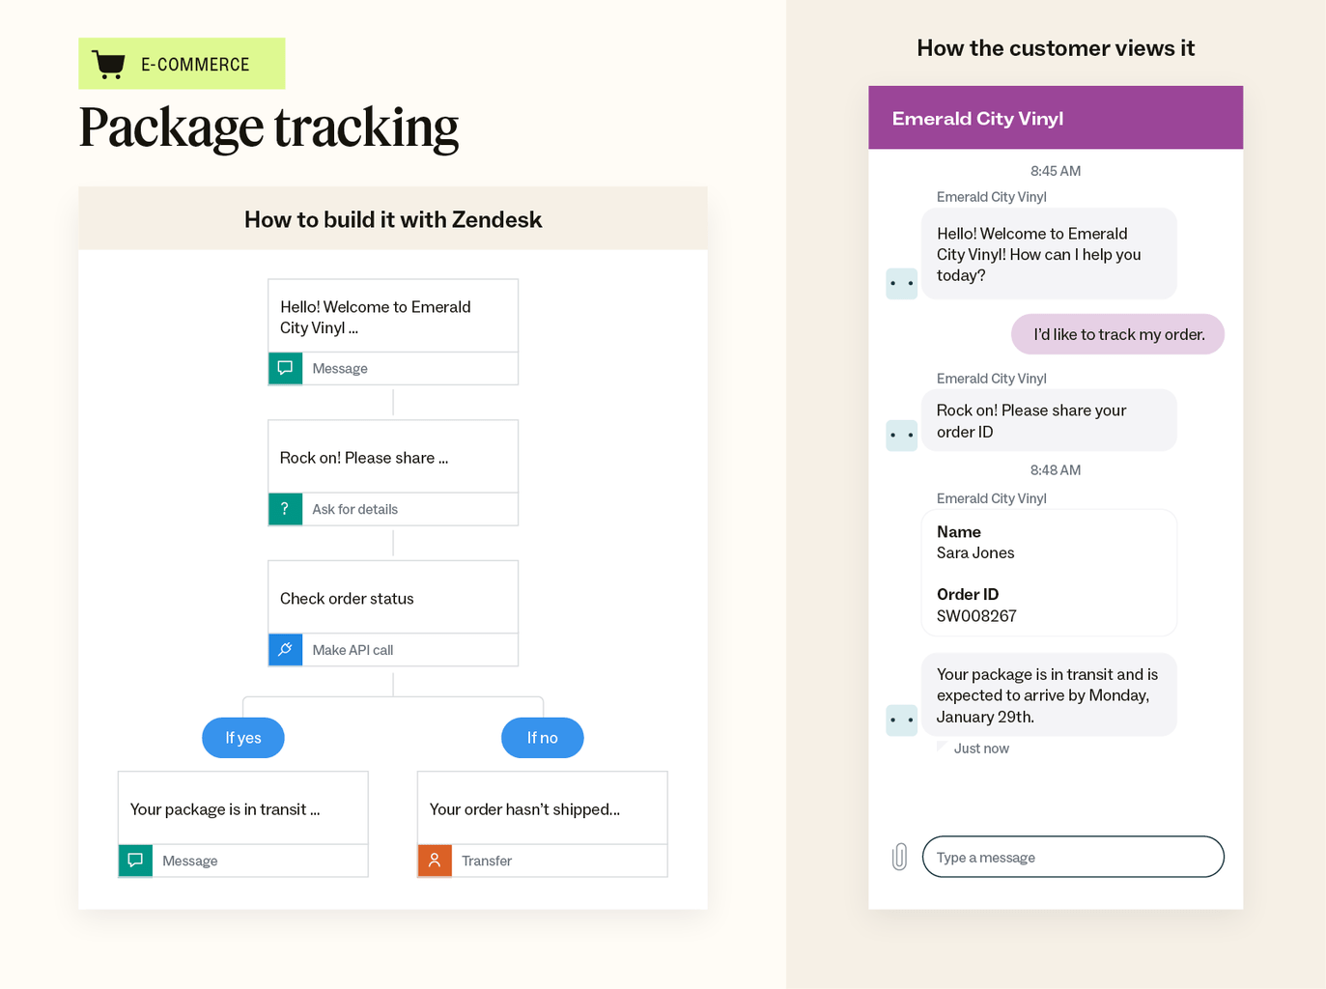Open the Your order hasn't shipped step card
The image size is (1326, 989).
click(x=543, y=824)
